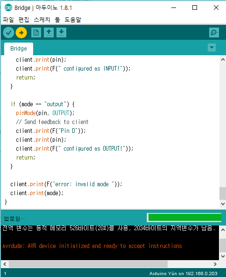Click the avrdude AVR device initialized message

(x=92, y=246)
